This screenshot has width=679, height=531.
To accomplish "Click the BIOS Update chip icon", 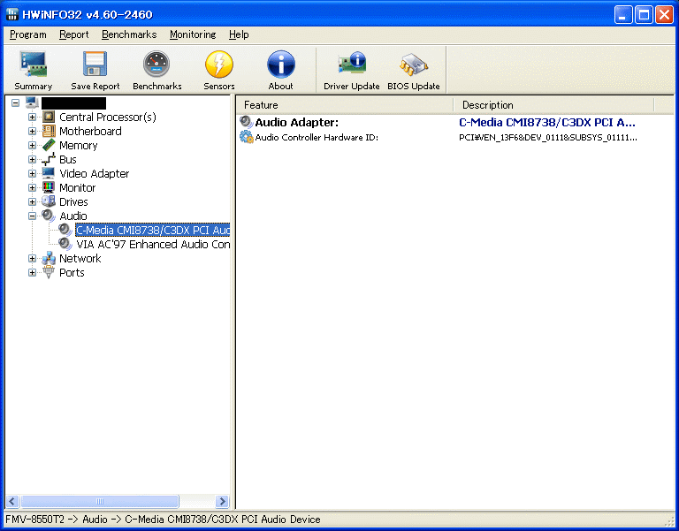I will tap(413, 65).
